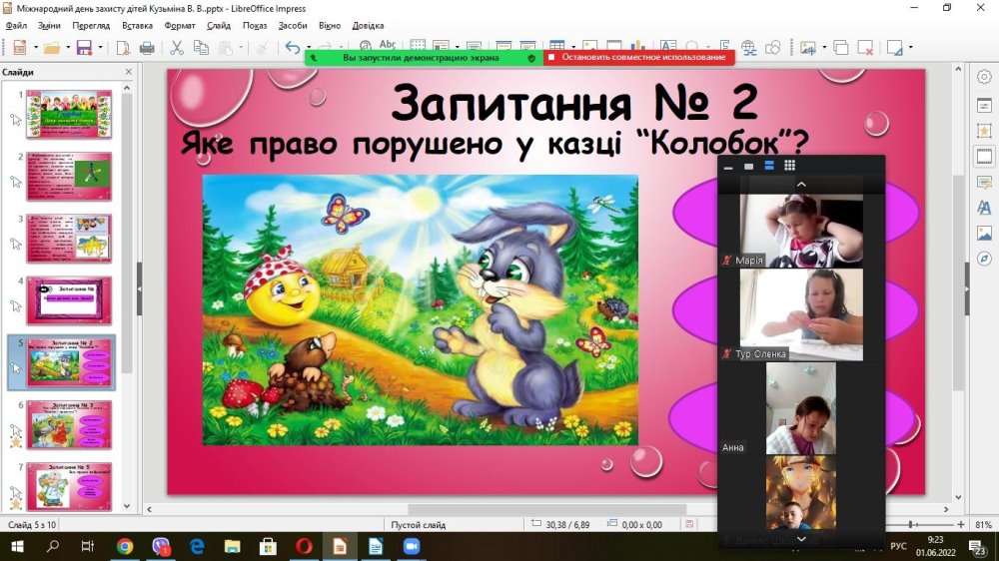Image resolution: width=999 pixels, height=561 pixels.
Task: Open Gallery deck in the sidebar
Action: 984,233
